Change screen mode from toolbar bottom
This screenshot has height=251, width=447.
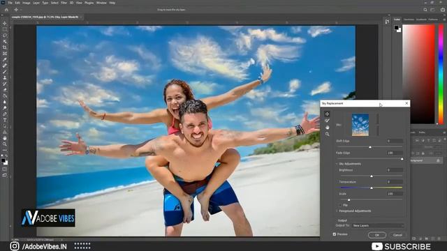(x=5, y=176)
